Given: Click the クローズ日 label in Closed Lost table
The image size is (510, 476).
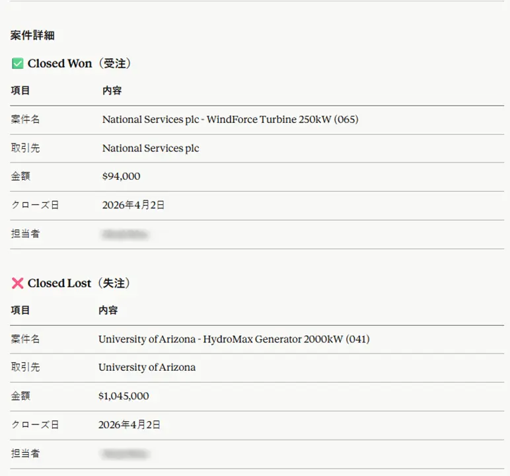Looking at the screenshot, I should tap(35, 425).
